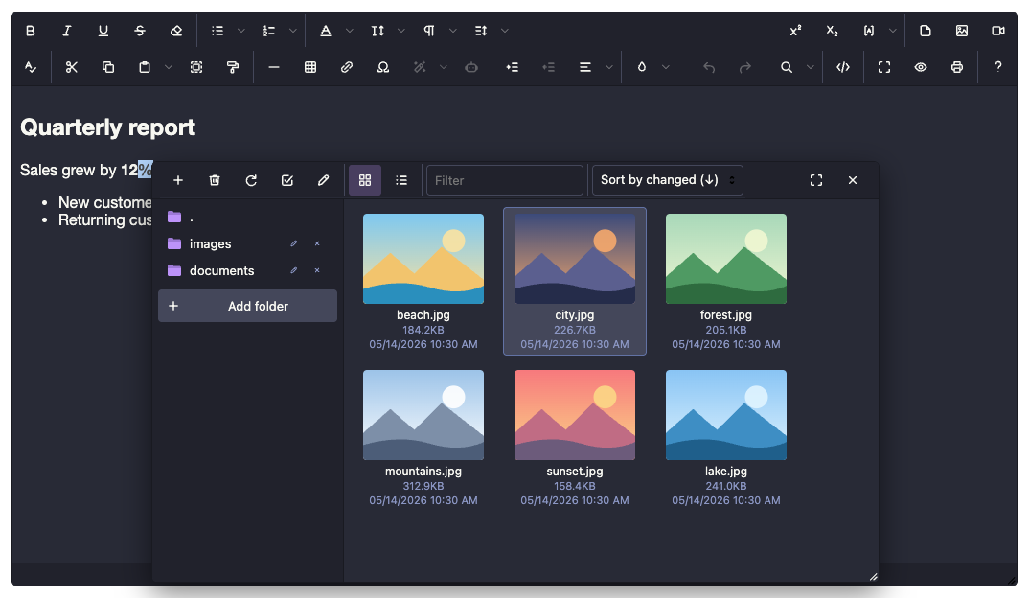
Task: Toggle bold formatting
Action: coord(31,31)
